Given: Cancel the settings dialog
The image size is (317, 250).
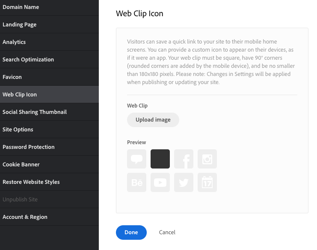Looking at the screenshot, I should coord(167,233).
